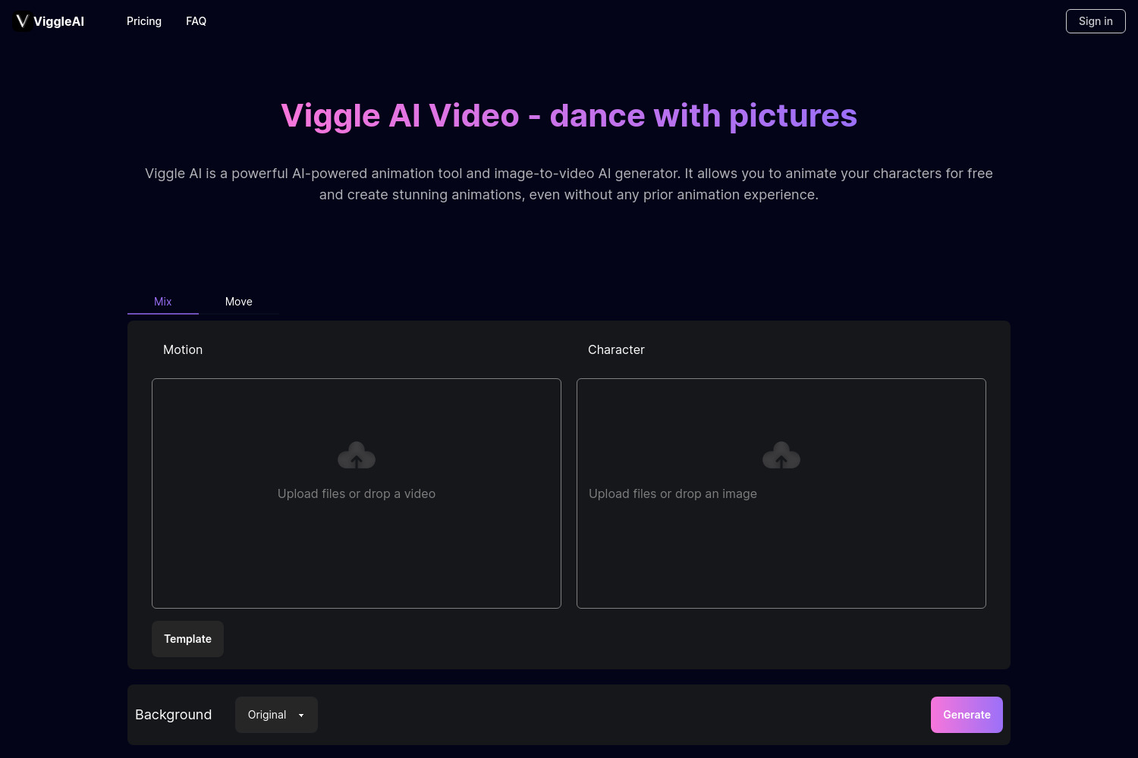Open the Template picker

pos(187,639)
